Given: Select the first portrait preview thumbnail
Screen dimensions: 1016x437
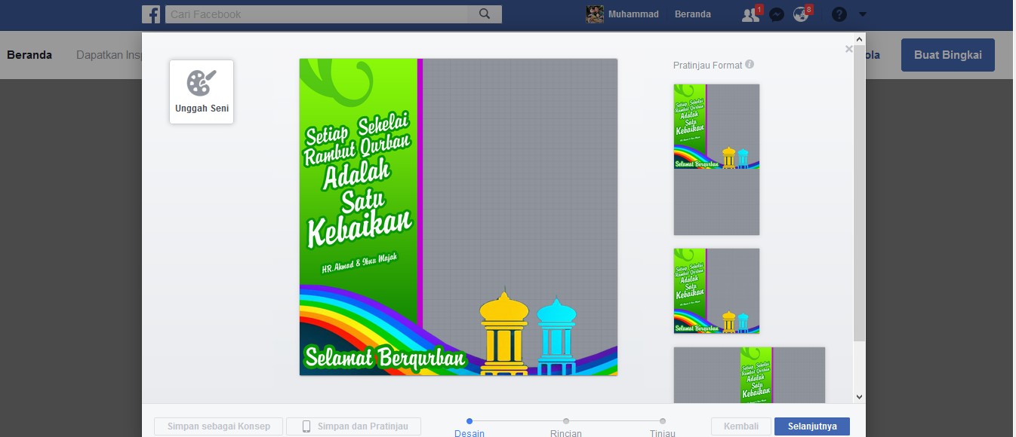Looking at the screenshot, I should [716, 159].
